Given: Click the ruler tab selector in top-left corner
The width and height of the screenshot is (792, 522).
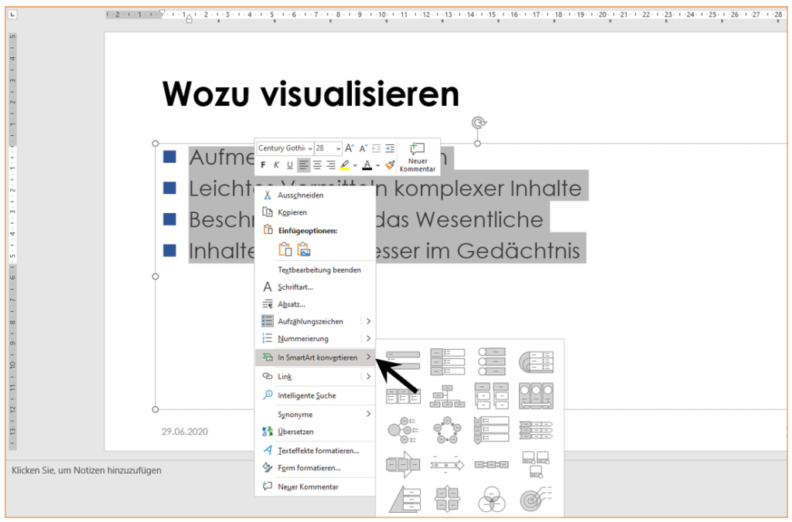Looking at the screenshot, I should pyautogui.click(x=12, y=15).
